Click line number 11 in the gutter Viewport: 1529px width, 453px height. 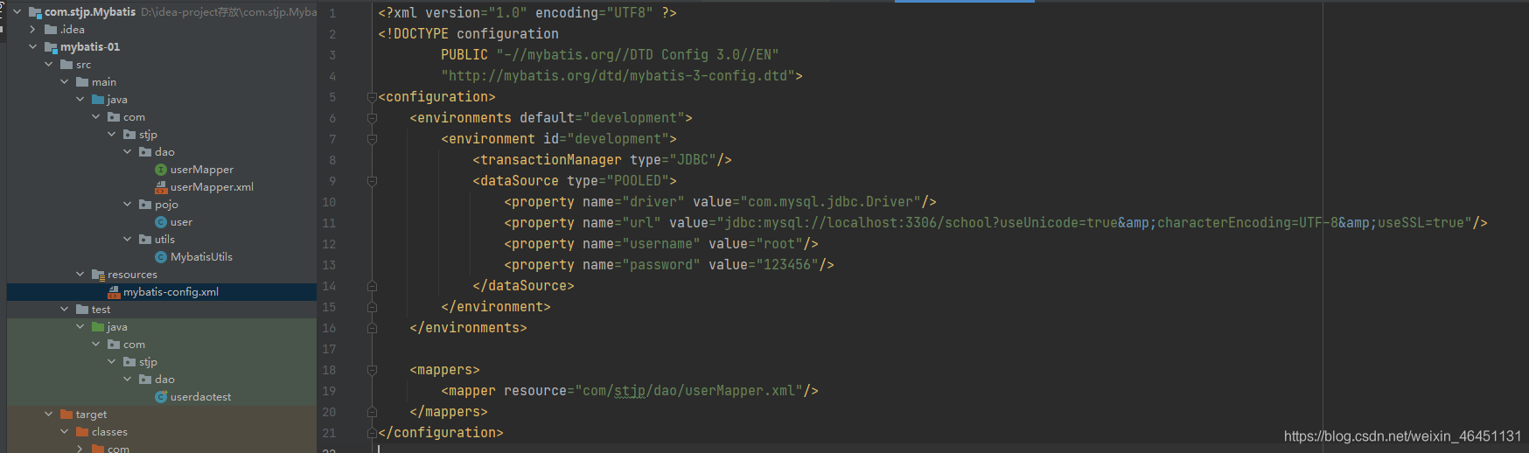pyautogui.click(x=329, y=223)
